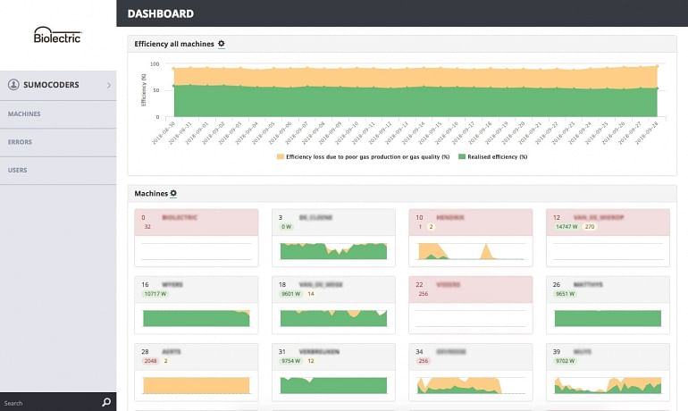Open the Machines menu item
688x411 pixels.
(24, 114)
